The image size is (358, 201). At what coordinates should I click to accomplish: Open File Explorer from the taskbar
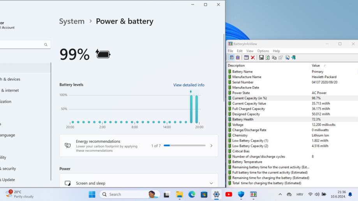pyautogui.click(x=180, y=194)
